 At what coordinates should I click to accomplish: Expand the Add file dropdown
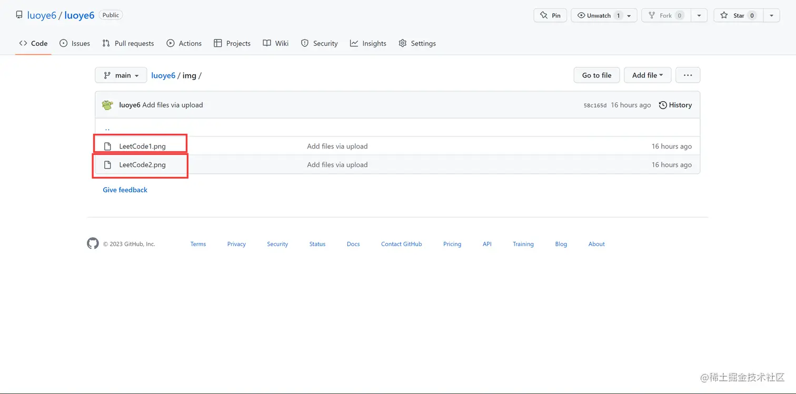(648, 75)
